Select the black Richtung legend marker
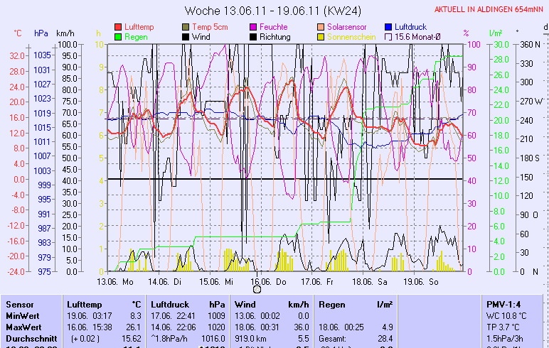The width and height of the screenshot is (549, 348). 253,36
